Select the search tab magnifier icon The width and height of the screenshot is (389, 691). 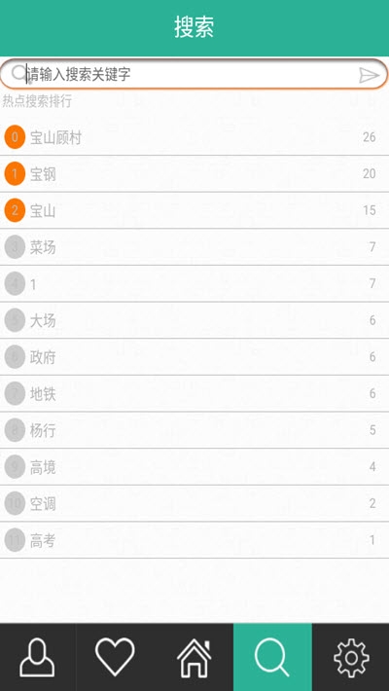click(272, 657)
